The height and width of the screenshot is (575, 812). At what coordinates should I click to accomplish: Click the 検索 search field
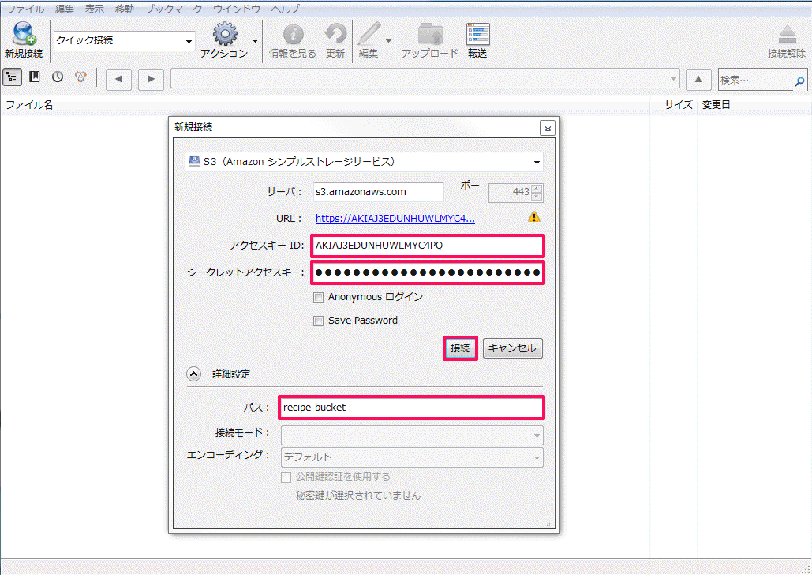tap(756, 80)
